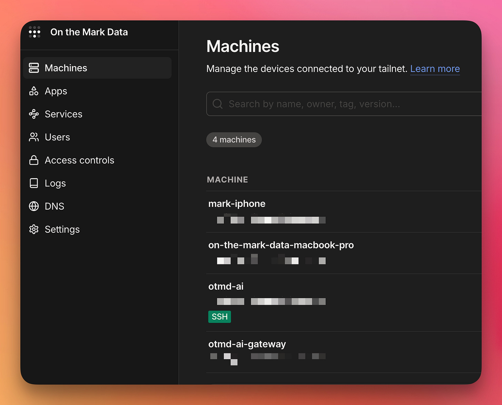Click the 4 machines filter pill
This screenshot has height=405, width=502.
[x=234, y=140]
